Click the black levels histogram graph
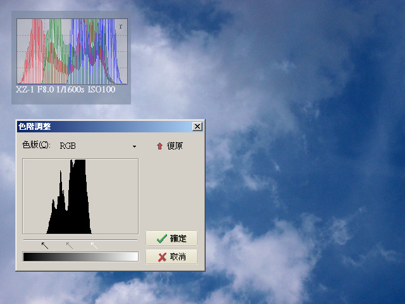The image size is (405, 304). [80, 196]
